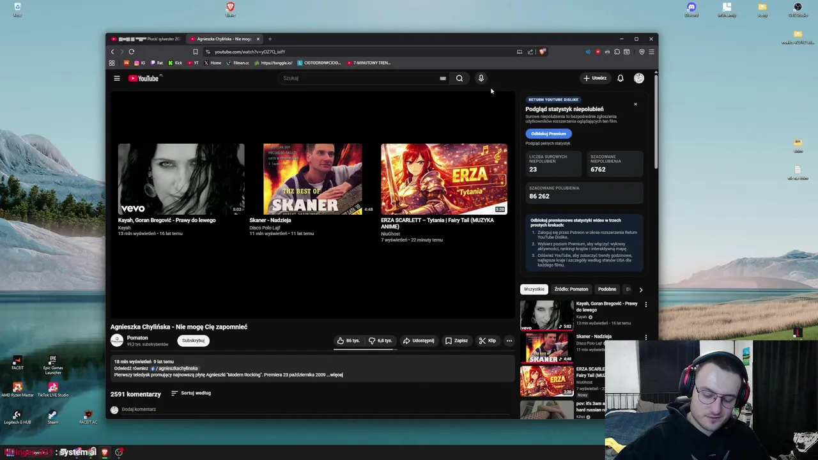Open the Steam desktop shortcut
The width and height of the screenshot is (818, 460).
pos(53,417)
